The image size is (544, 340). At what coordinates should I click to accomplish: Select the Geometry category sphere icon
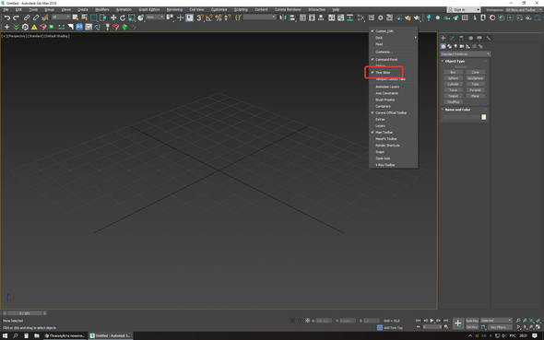pos(443,46)
